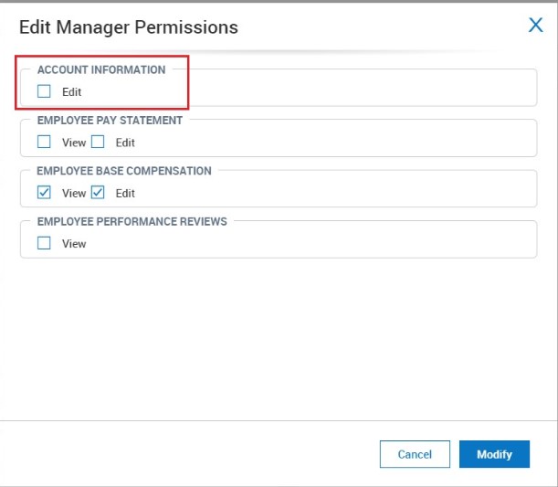Click the View label in Employee Performance Reviews
This screenshot has height=487, width=558.
pos(74,244)
